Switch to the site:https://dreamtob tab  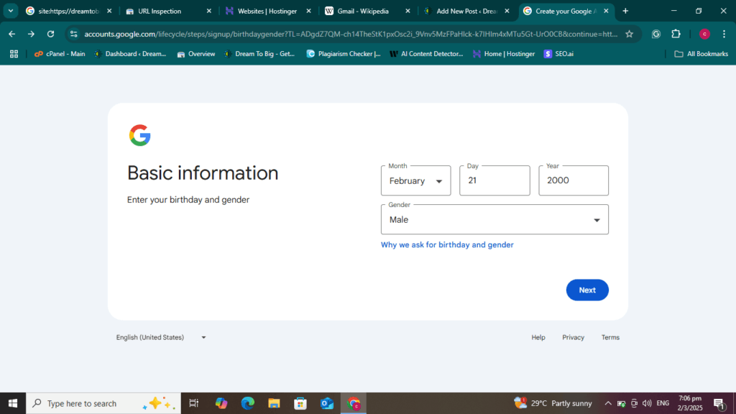pos(68,11)
